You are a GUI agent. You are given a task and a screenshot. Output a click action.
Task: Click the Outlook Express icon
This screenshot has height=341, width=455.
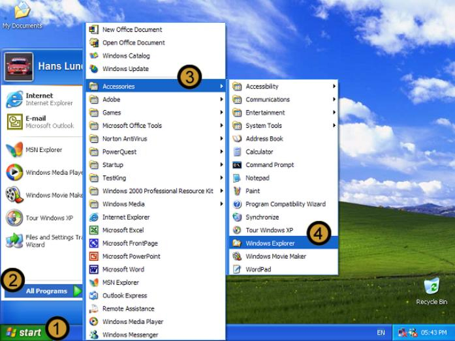click(x=94, y=295)
